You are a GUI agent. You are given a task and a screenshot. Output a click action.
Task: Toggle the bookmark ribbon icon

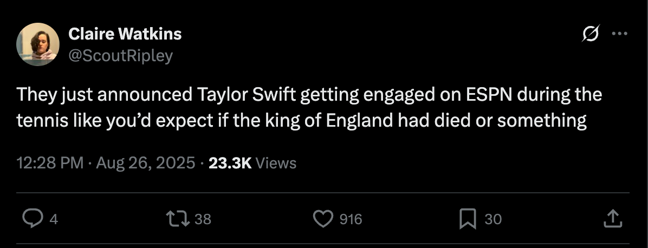pyautogui.click(x=467, y=219)
